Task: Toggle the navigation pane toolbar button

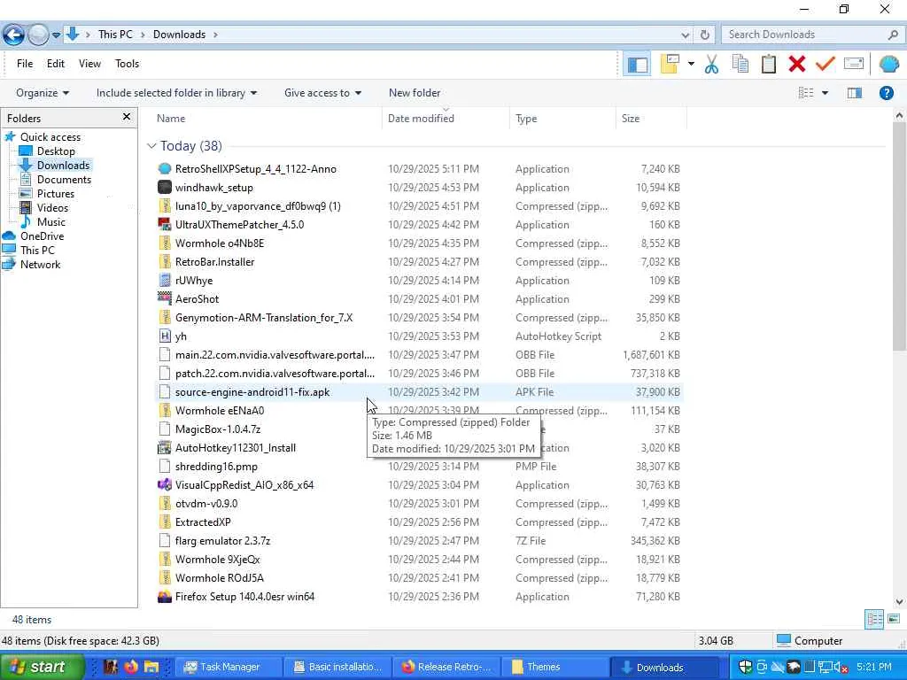Action: (x=637, y=64)
